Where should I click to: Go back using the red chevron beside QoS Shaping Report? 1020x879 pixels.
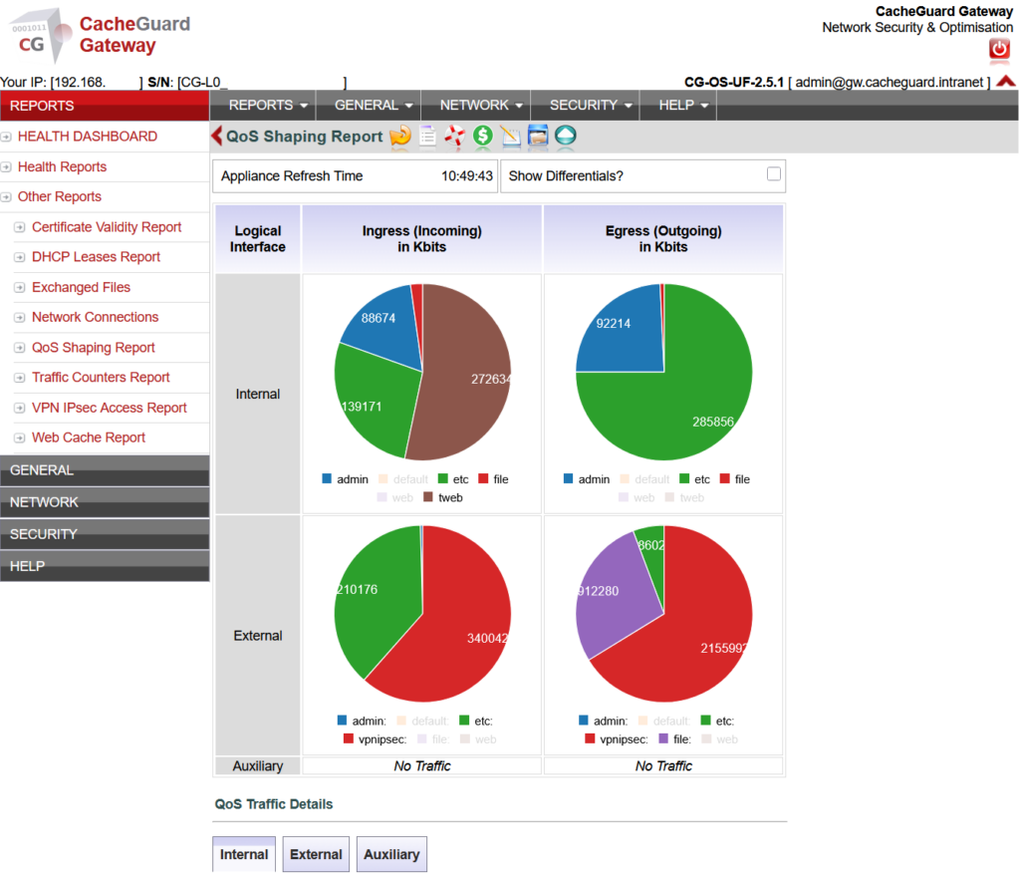(x=217, y=136)
